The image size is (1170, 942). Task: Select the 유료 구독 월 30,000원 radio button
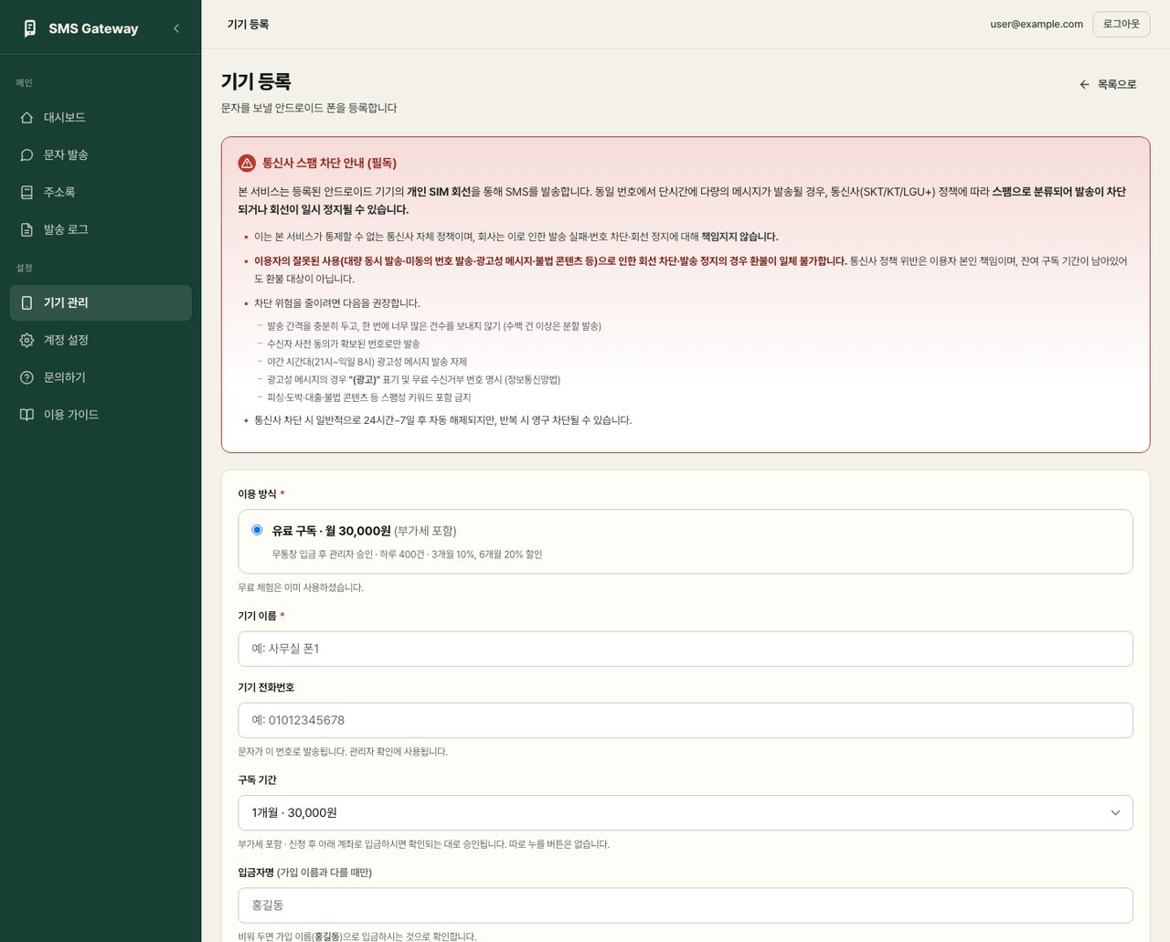pyautogui.click(x=257, y=530)
